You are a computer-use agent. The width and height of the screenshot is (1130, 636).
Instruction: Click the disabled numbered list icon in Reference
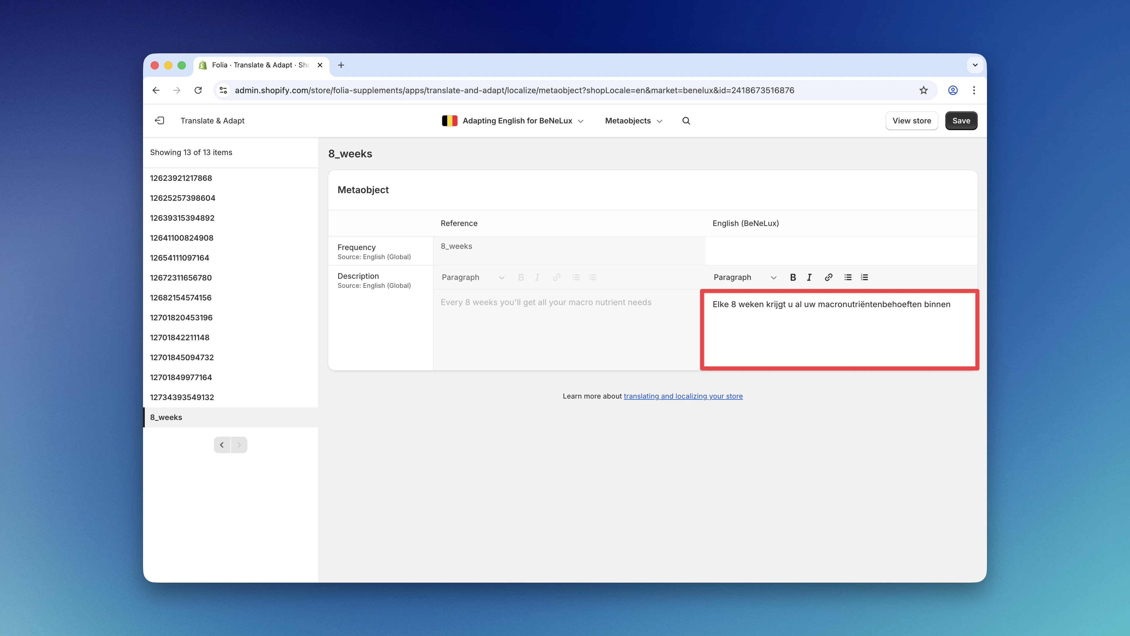593,277
